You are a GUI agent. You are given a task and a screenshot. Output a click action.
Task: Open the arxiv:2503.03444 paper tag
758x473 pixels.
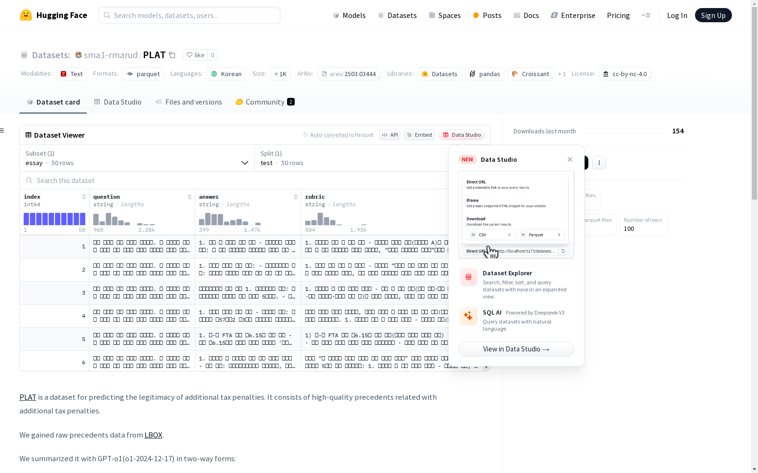[x=349, y=74]
